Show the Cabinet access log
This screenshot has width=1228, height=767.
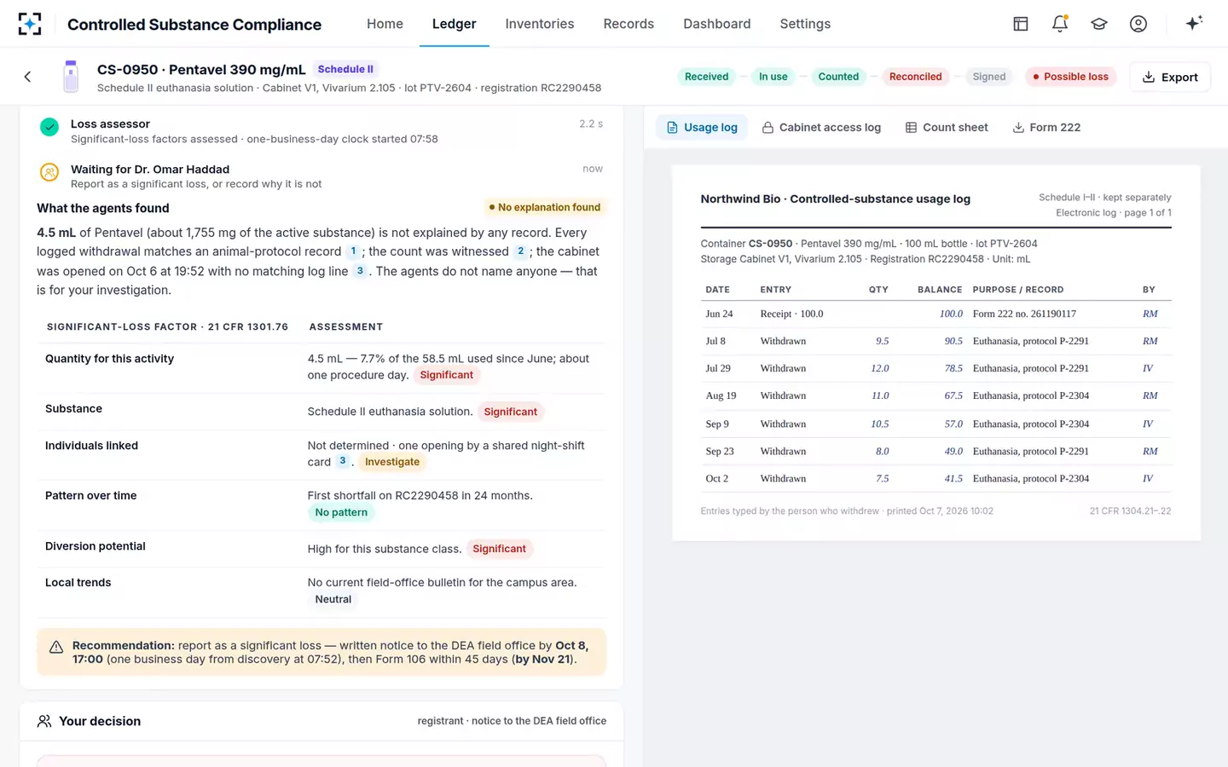[x=821, y=128]
